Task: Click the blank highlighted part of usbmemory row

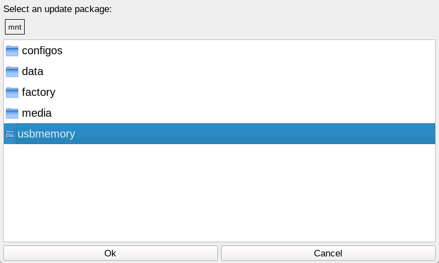Action: point(255,134)
